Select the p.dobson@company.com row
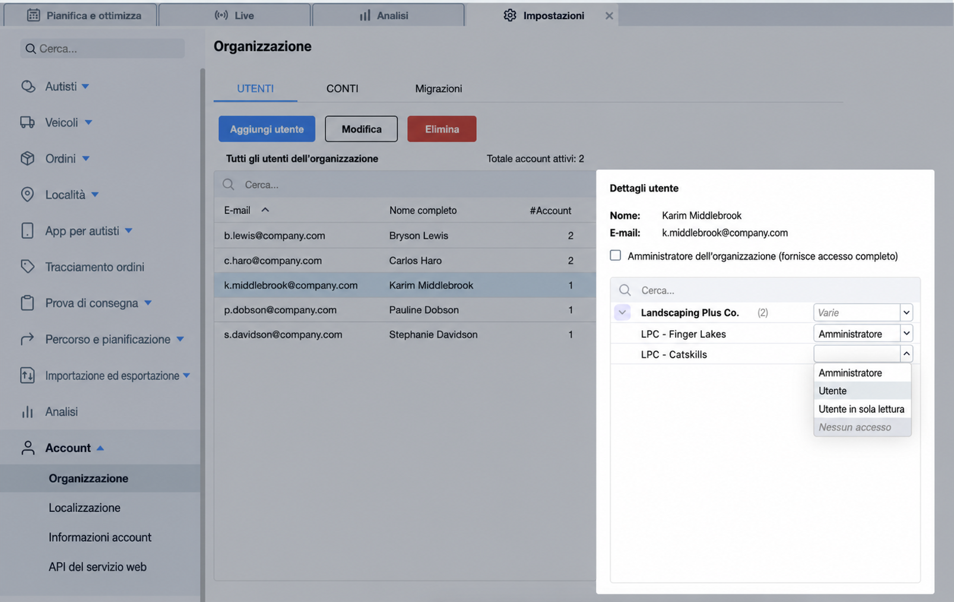Image resolution: width=954 pixels, height=602 pixels. 405,310
